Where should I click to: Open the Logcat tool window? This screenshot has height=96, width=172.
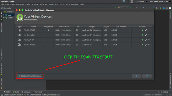point(26,92)
